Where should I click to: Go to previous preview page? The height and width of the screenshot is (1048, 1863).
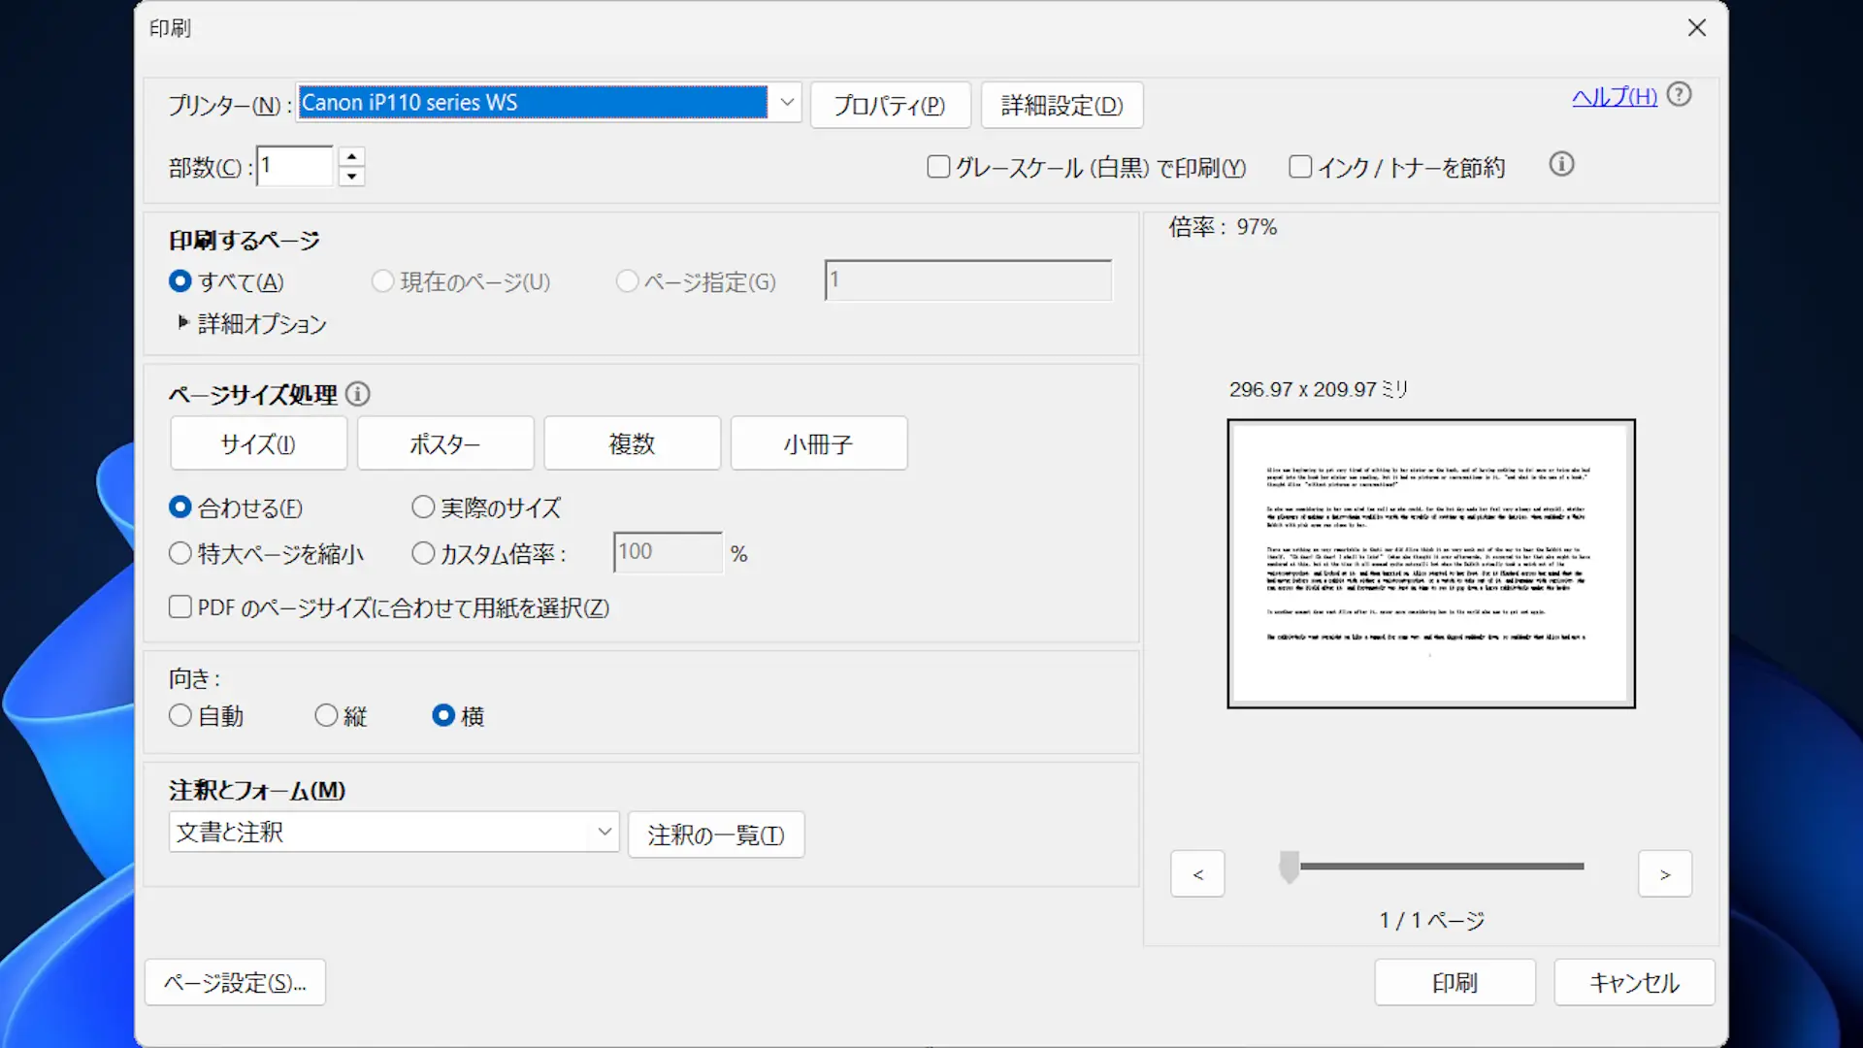[x=1197, y=873]
